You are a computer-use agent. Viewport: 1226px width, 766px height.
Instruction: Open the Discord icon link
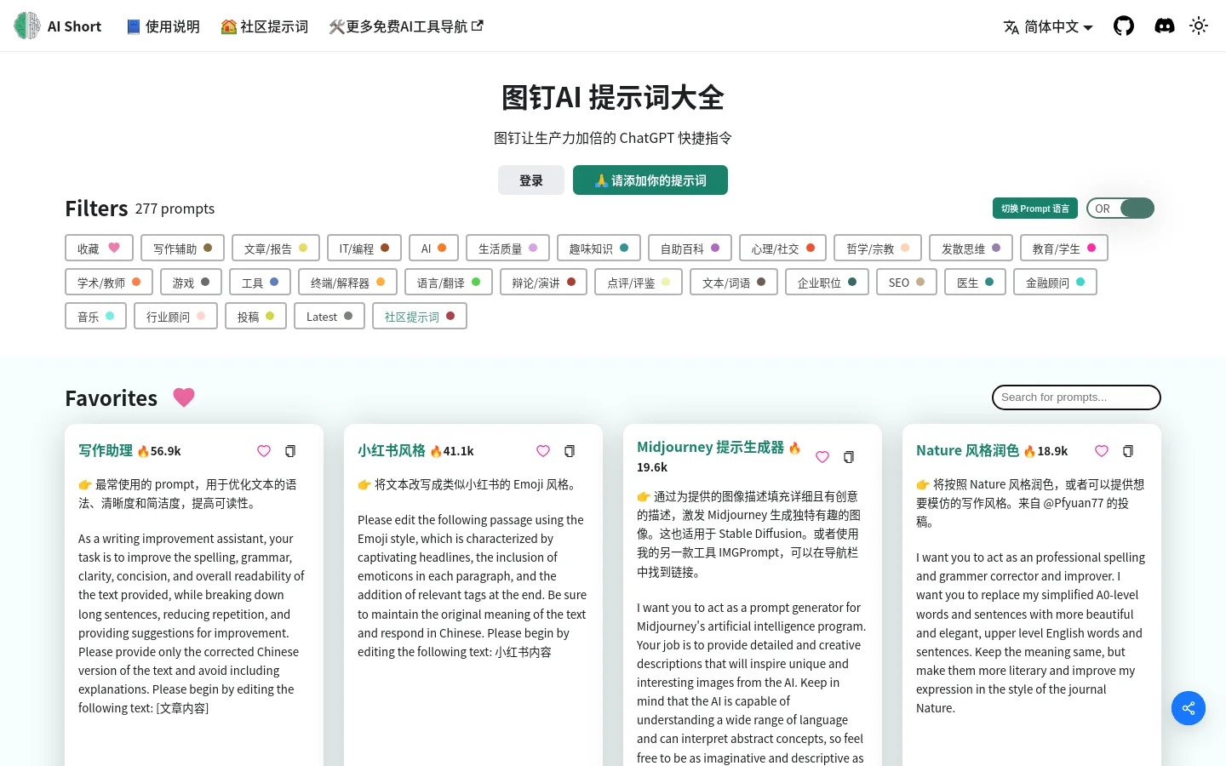pos(1165,26)
